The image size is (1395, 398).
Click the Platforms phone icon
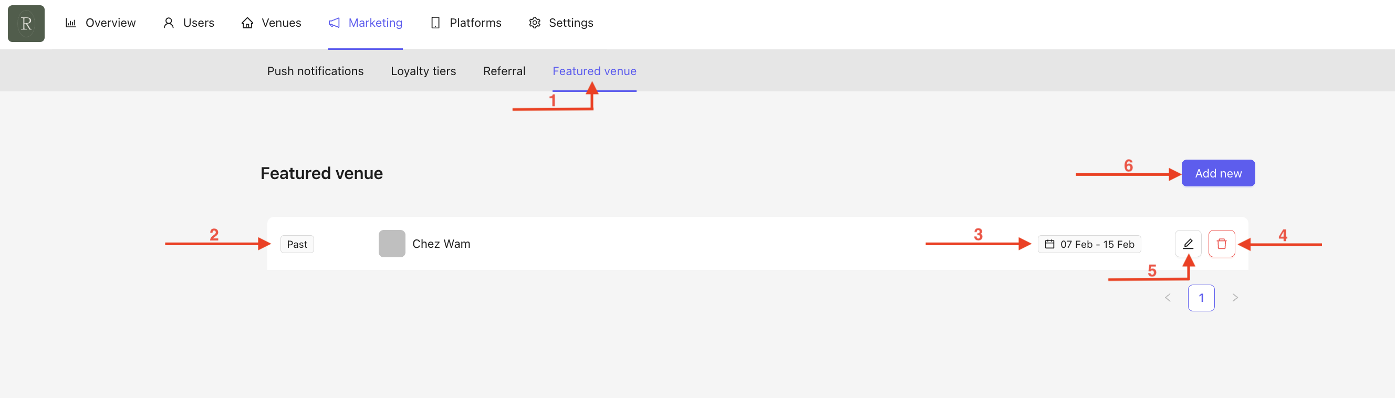(435, 23)
